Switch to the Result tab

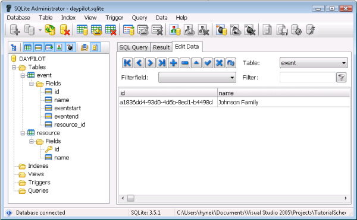coord(161,47)
